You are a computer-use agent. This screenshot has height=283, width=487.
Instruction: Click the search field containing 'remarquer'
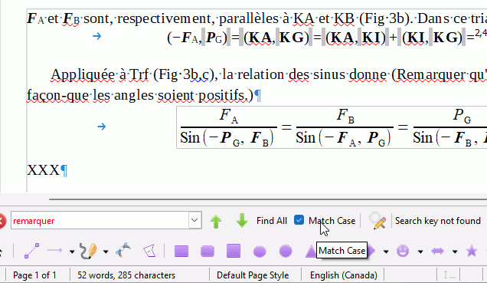[100, 220]
